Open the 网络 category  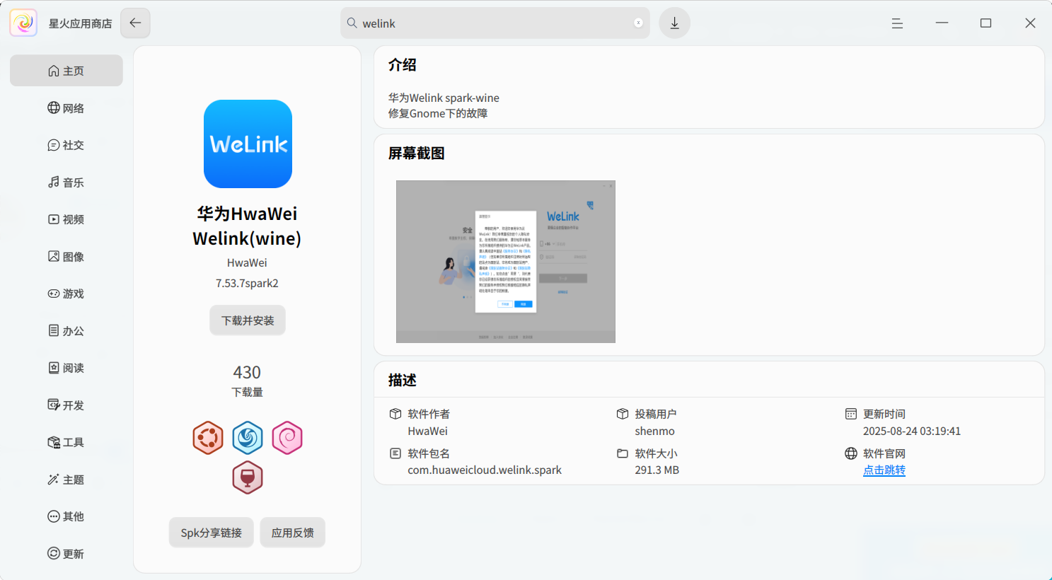67,108
